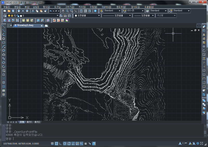Activate the Pan hand tool
208x147 pixels.
pyautogui.click(x=63, y=11)
